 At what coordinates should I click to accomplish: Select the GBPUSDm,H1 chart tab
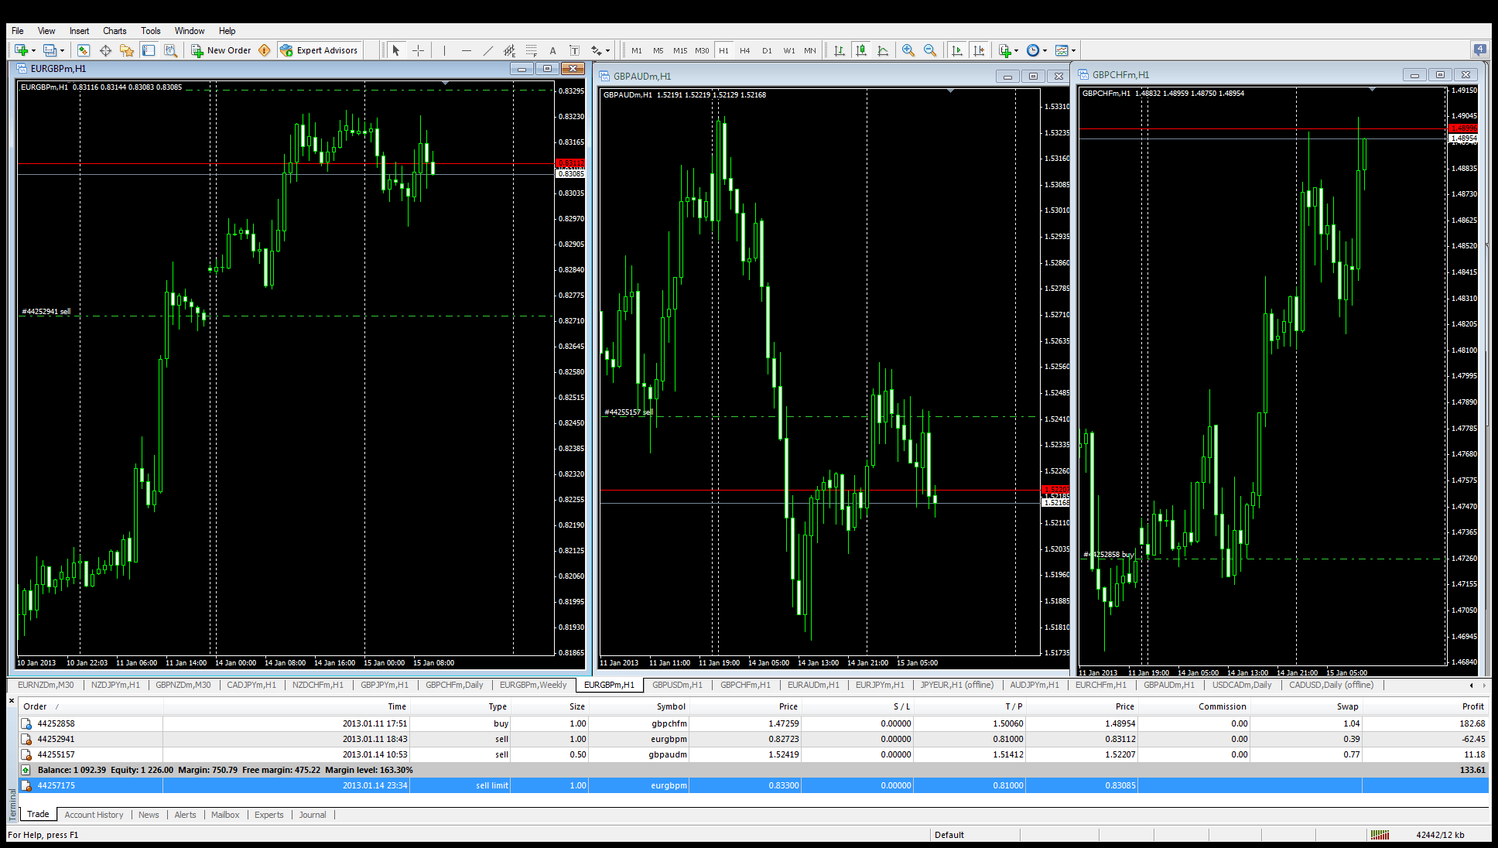[x=677, y=685]
